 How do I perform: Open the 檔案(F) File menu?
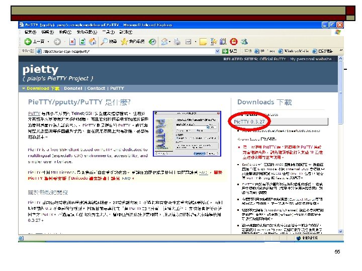pos(30,32)
